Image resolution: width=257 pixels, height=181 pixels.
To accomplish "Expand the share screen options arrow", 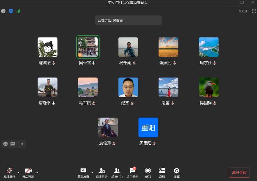I will click(92, 172).
